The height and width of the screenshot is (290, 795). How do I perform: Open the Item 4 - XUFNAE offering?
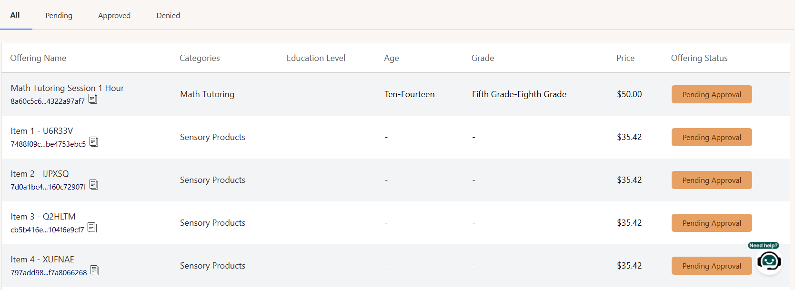coord(42,260)
